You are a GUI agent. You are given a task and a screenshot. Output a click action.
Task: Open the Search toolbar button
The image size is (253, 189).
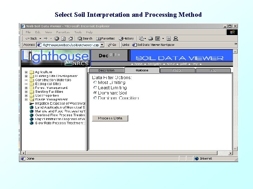tap(85, 38)
